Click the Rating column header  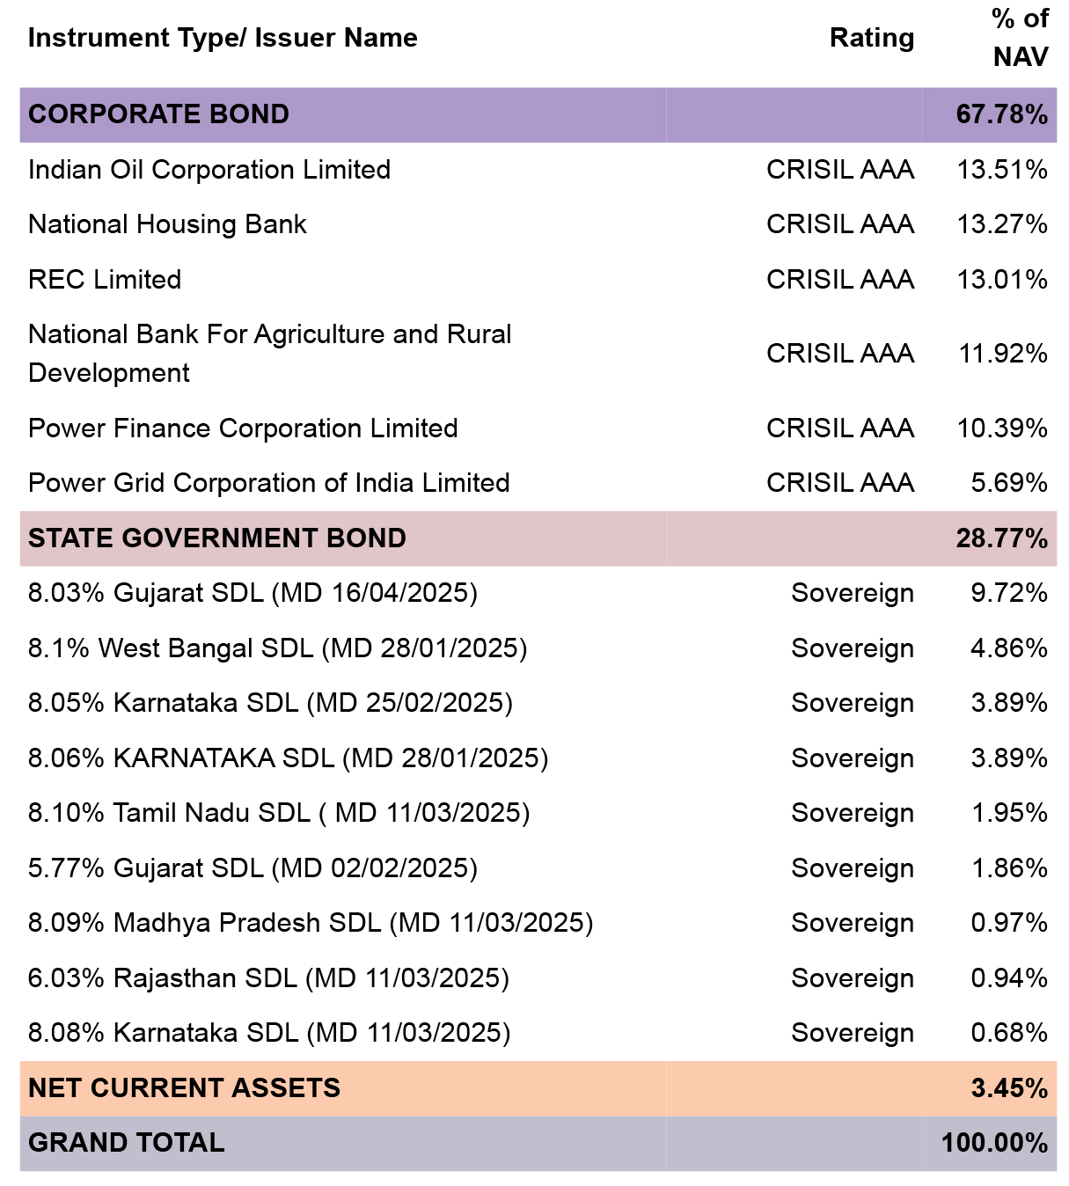pyautogui.click(x=872, y=38)
